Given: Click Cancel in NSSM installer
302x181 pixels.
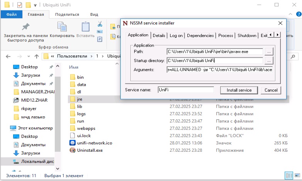Looking at the screenshot, I should 271,90.
